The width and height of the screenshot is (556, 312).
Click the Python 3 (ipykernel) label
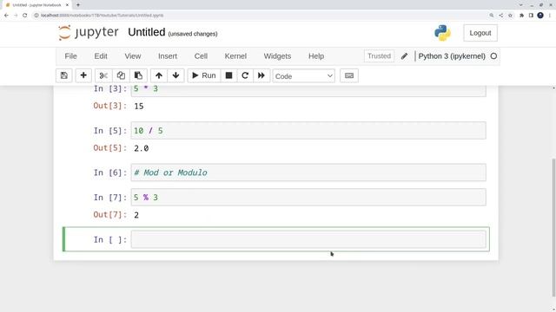click(452, 56)
